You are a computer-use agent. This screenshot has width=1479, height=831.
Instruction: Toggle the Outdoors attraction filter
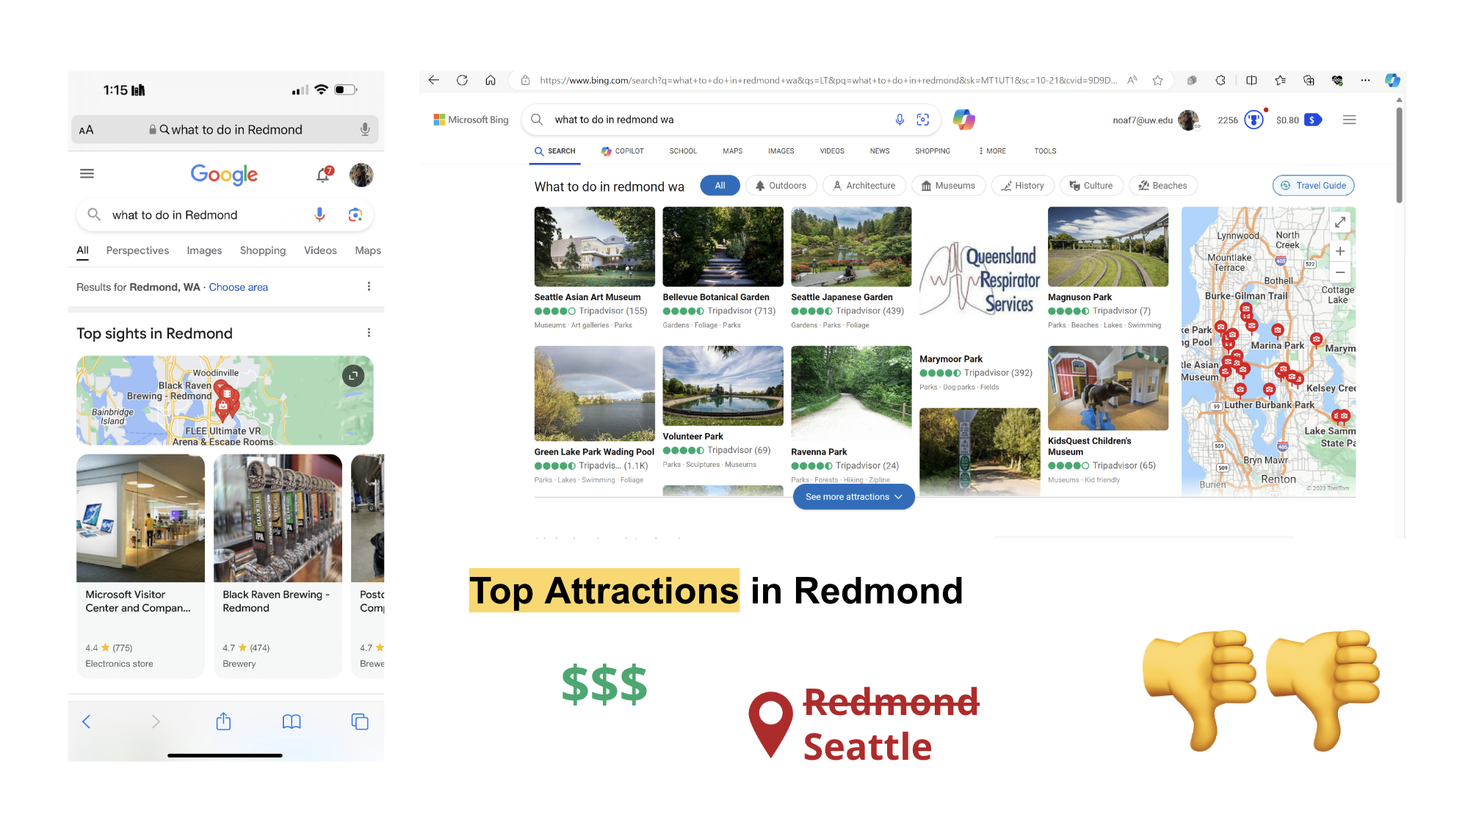click(x=781, y=185)
